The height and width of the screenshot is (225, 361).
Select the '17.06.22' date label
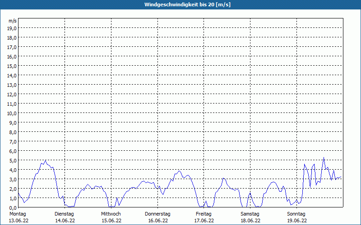(x=204, y=220)
